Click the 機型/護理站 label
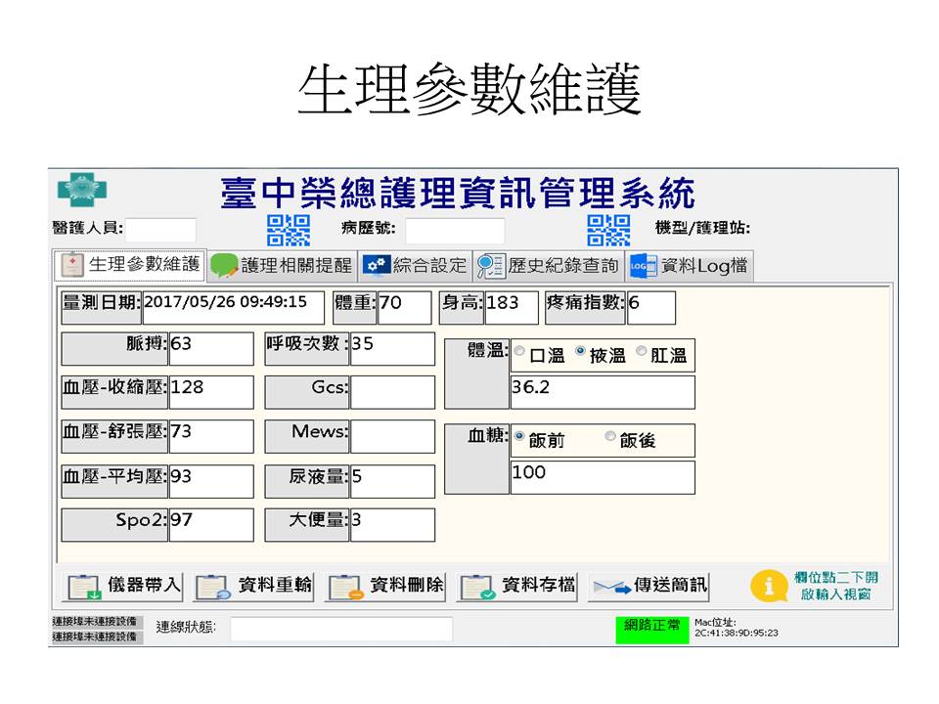 click(x=702, y=228)
